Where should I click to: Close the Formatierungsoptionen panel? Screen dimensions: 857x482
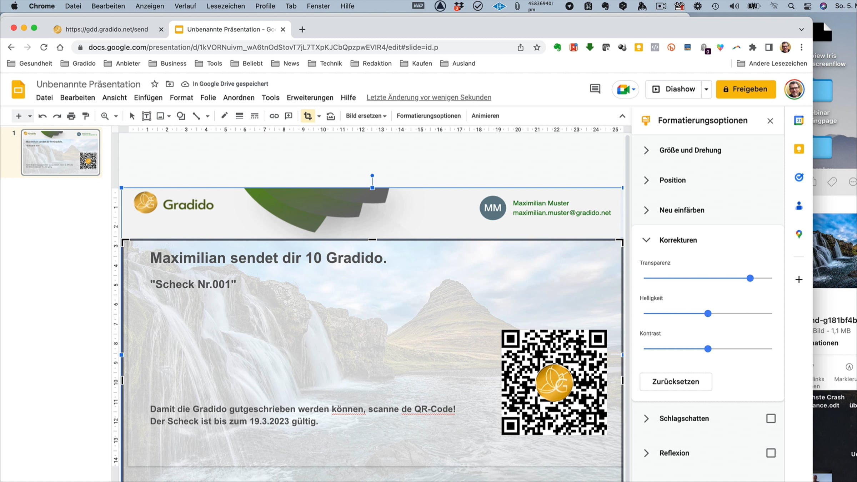pos(770,121)
